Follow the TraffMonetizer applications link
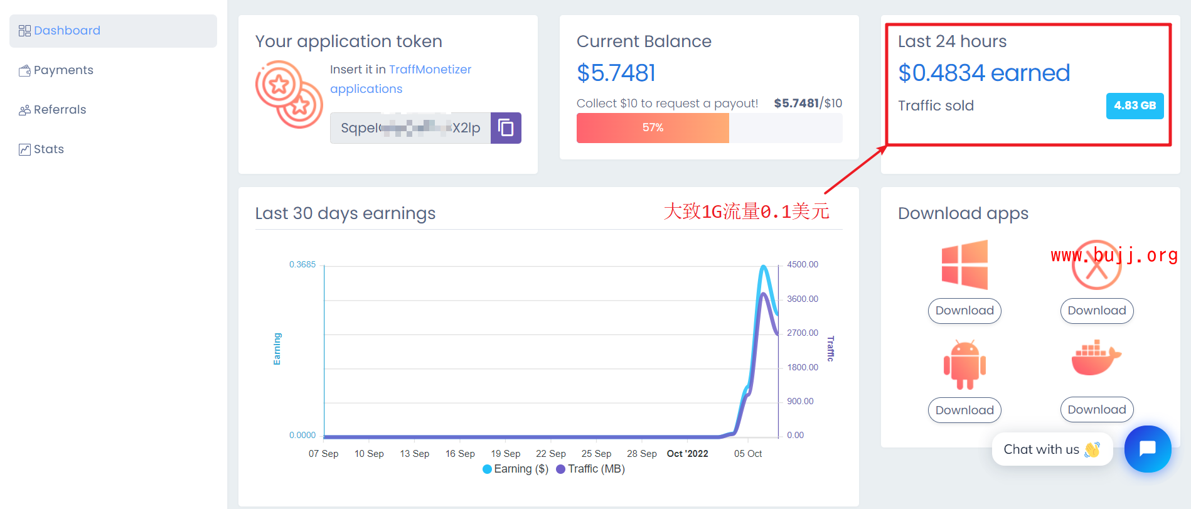 point(400,79)
